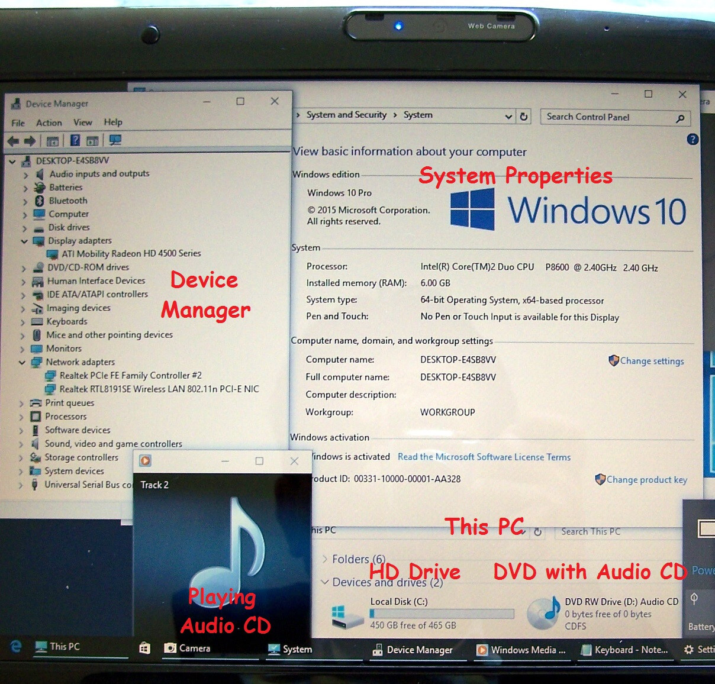
Task: Click the DVD RW Drive (D:) Audio CD icon
Action: [x=543, y=613]
